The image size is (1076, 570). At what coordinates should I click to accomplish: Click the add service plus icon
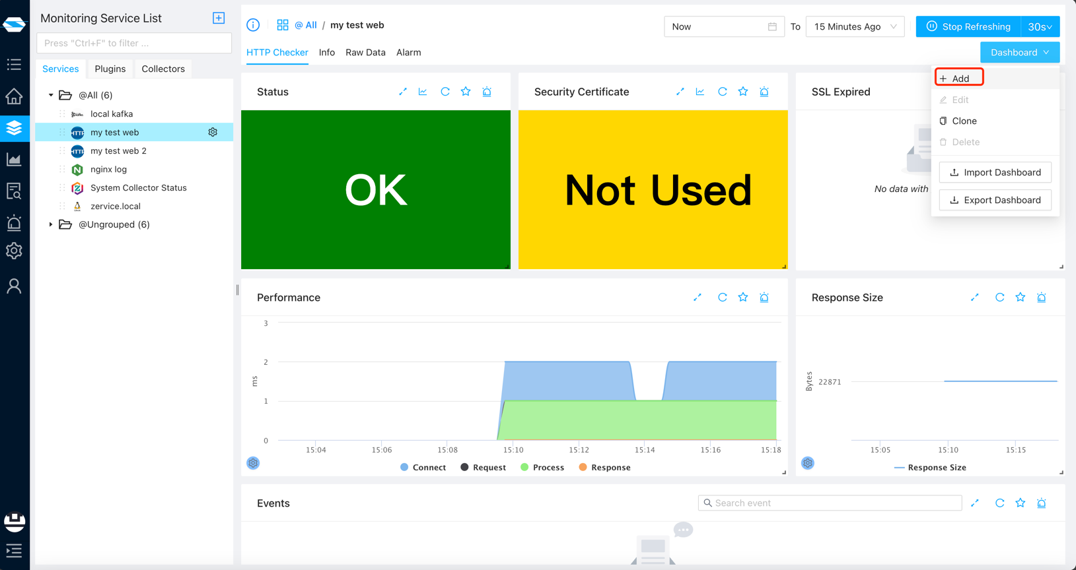tap(219, 18)
